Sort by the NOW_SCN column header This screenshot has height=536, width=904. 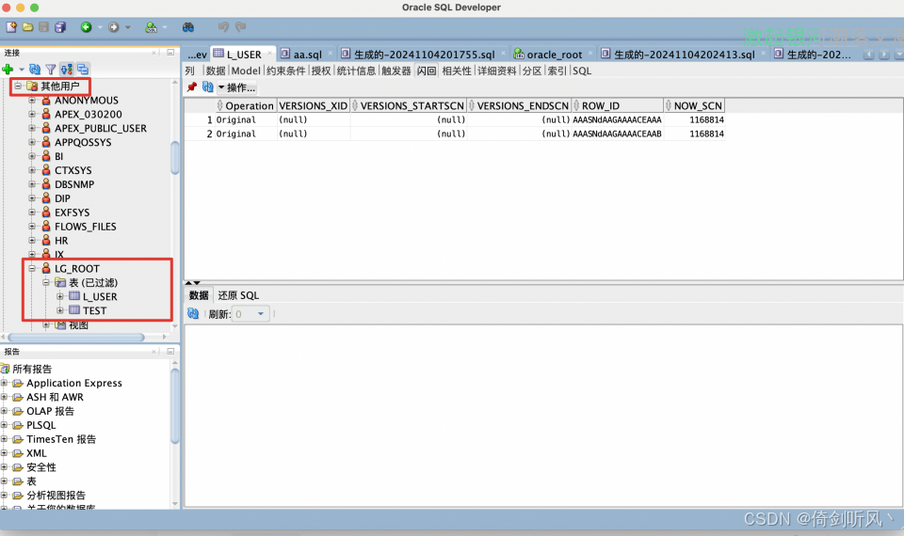(x=694, y=106)
